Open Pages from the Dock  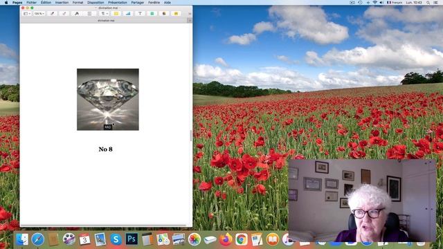tap(257, 239)
